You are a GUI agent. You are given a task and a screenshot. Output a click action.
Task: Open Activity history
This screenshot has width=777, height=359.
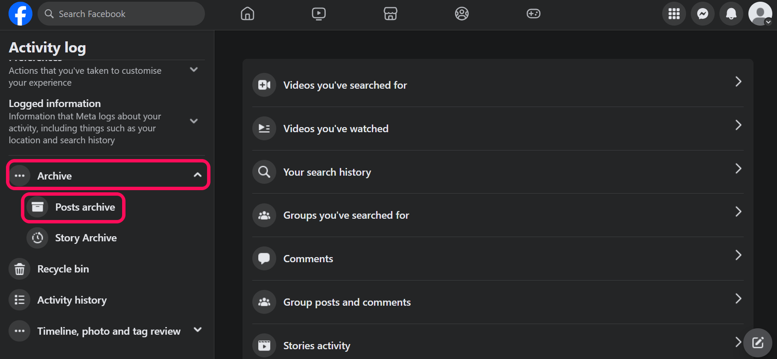click(72, 300)
